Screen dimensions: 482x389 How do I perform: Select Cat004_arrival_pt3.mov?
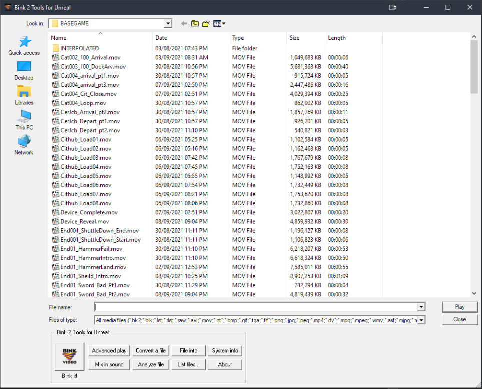point(90,85)
